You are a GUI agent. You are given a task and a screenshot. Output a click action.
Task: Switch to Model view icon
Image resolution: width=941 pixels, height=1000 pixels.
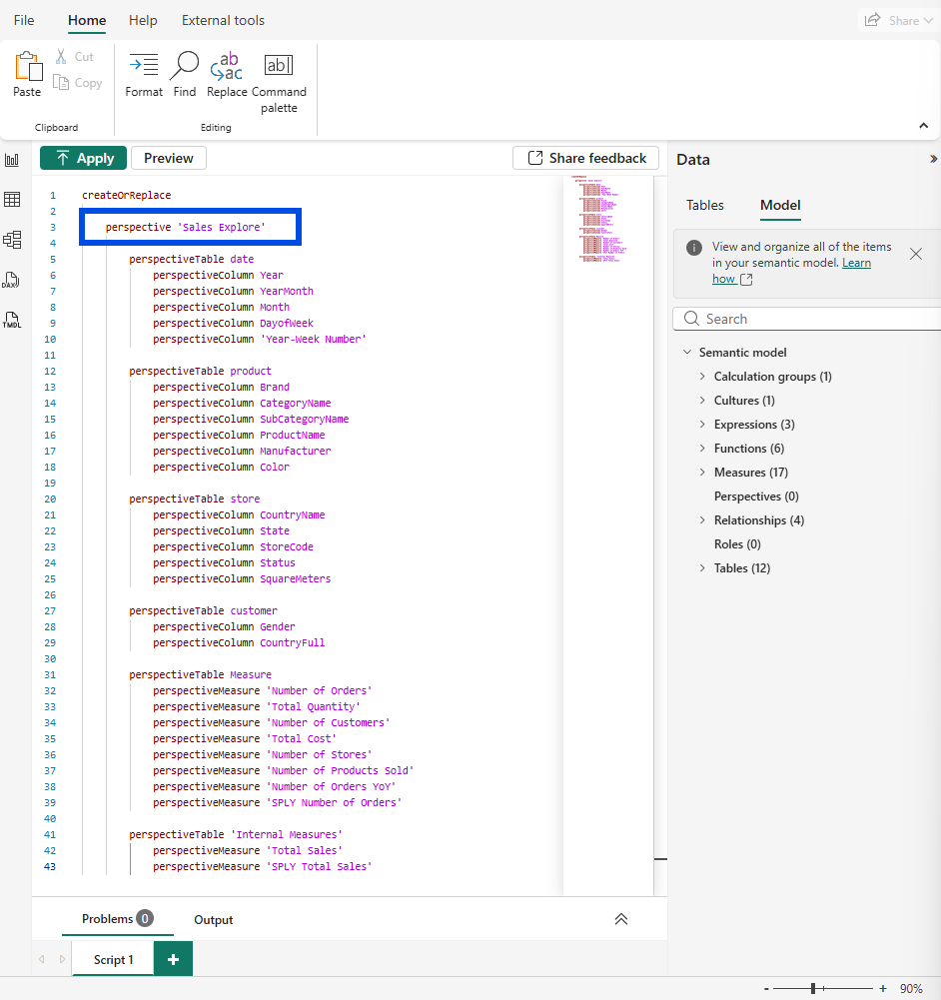tap(12, 240)
